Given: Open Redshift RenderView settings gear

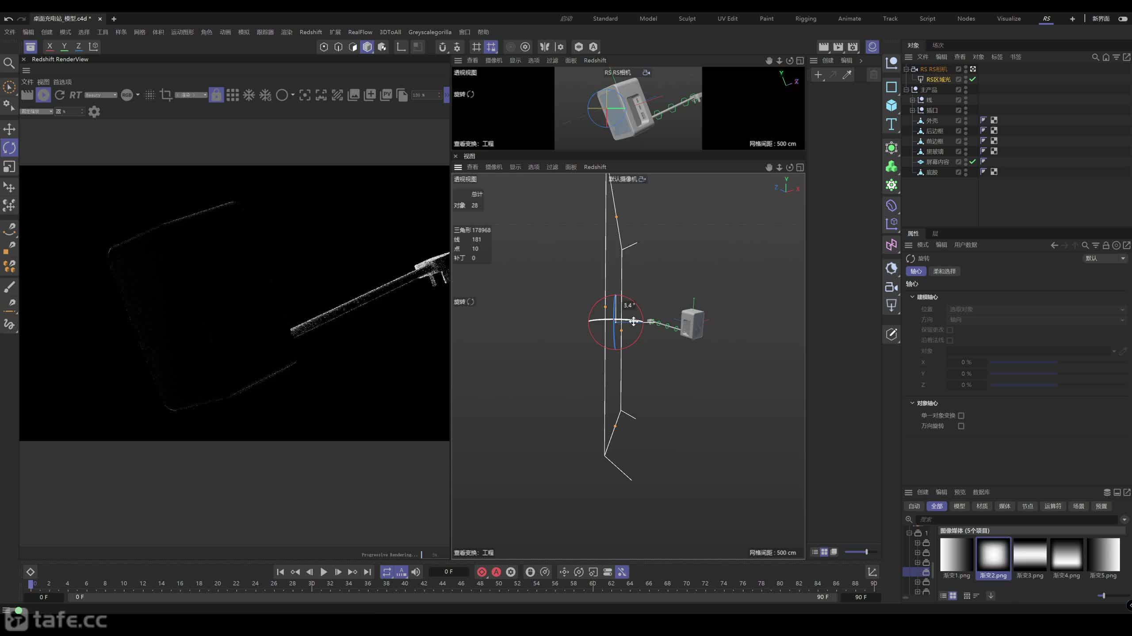Looking at the screenshot, I should click(x=94, y=112).
